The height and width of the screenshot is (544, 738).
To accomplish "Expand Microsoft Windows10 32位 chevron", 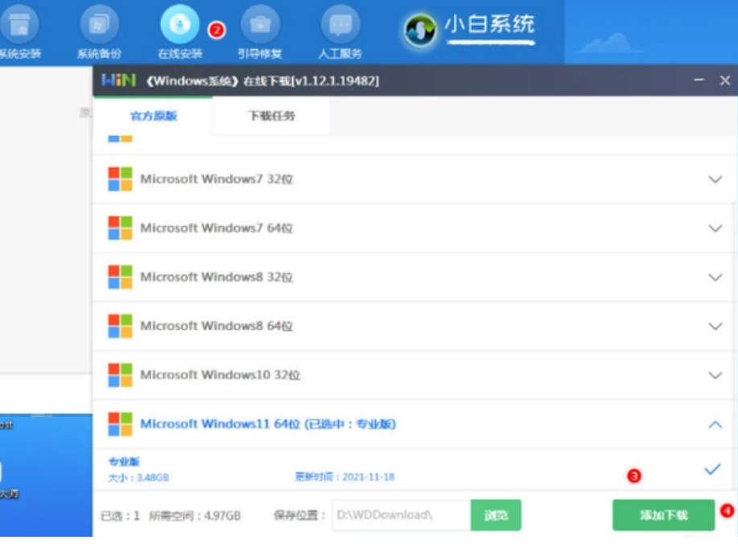I will (x=715, y=376).
